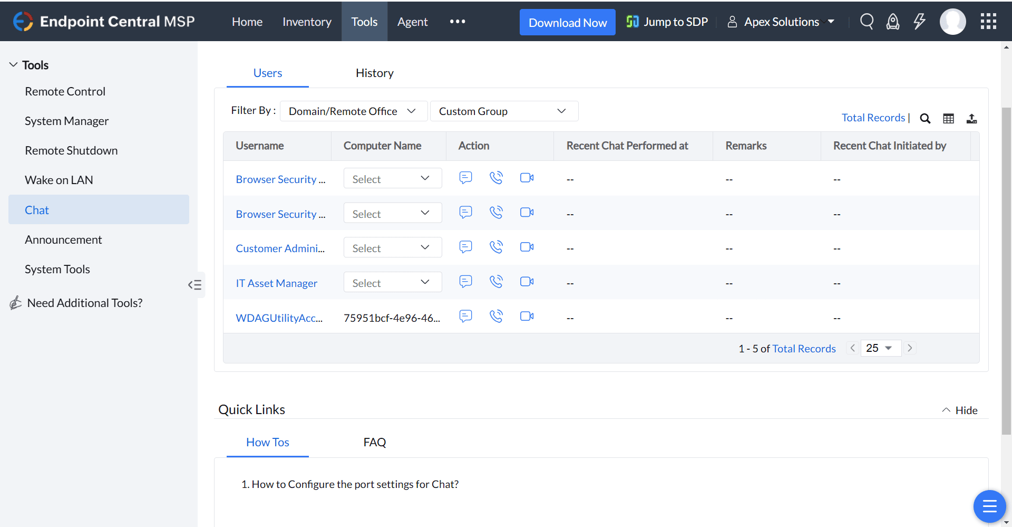The image size is (1012, 527).
Task: Open the apps grid icon
Action: (988, 21)
